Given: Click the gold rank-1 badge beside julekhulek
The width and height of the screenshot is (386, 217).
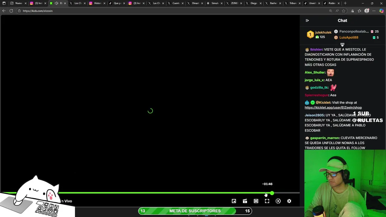Looking at the screenshot, I should pyautogui.click(x=310, y=35).
